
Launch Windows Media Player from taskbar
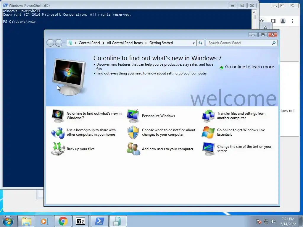tap(44, 221)
